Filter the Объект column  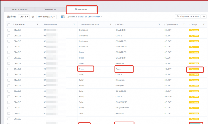click(159, 24)
